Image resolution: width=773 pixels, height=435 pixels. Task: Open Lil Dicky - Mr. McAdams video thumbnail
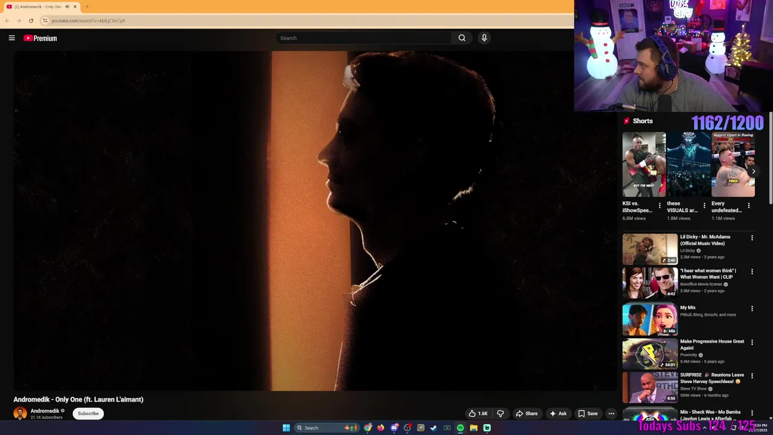(650, 249)
